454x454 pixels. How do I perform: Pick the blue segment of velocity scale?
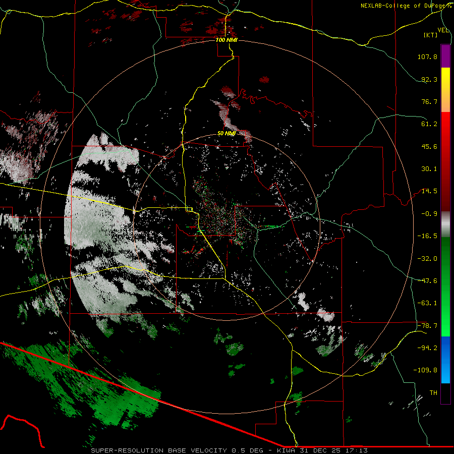(x=445, y=360)
